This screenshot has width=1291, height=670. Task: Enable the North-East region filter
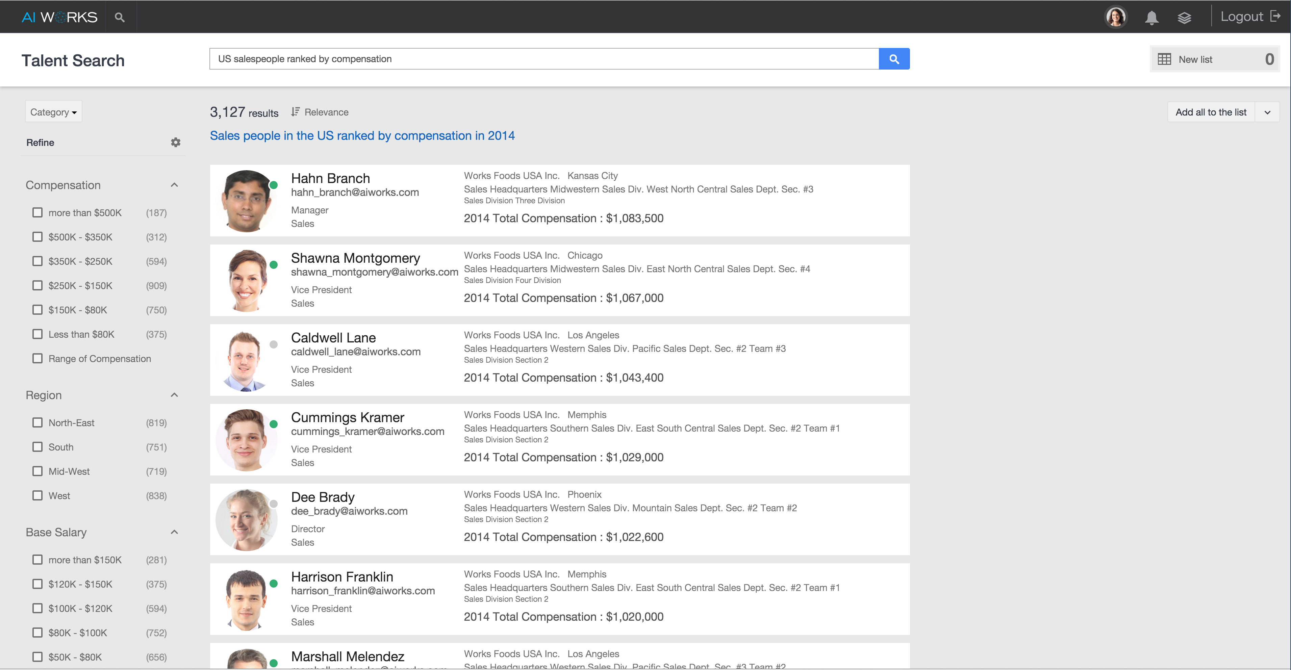[37, 422]
